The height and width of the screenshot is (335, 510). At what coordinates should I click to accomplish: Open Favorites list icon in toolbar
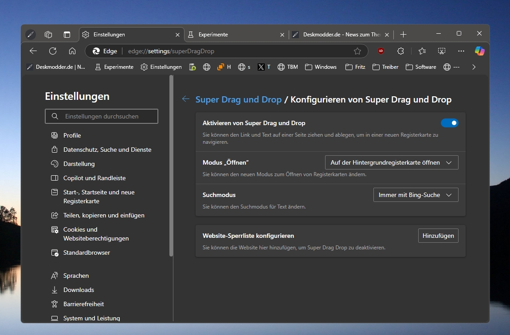click(422, 51)
